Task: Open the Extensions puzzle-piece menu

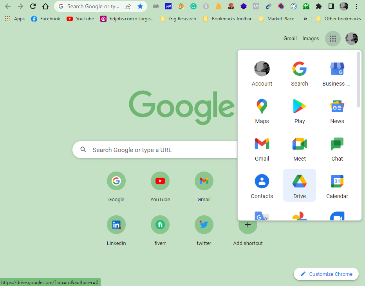Action: (319, 6)
